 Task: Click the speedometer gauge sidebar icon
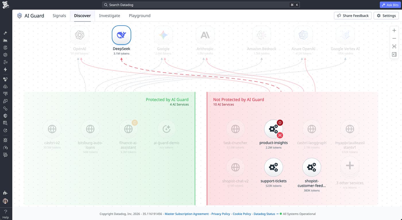(x=5, y=148)
